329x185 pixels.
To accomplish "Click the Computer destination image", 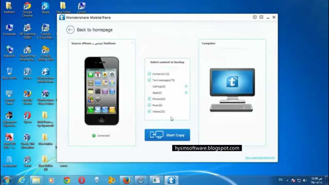I will tap(232, 90).
